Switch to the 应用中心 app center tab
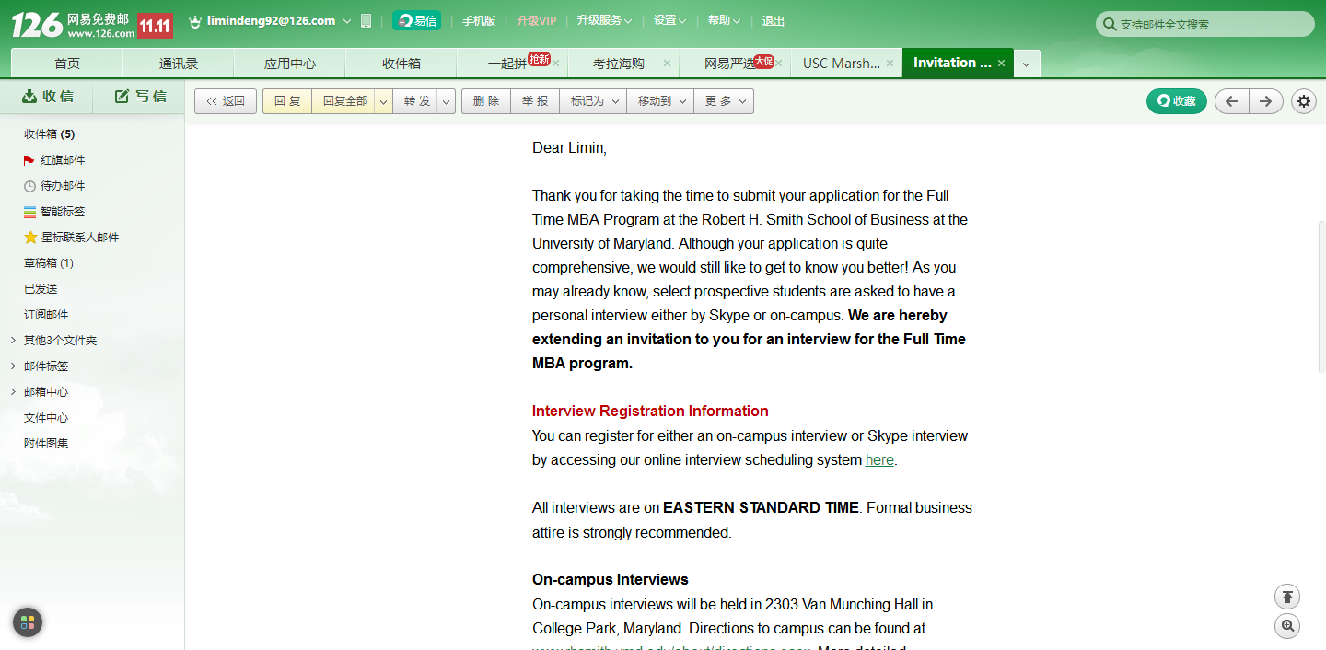Screen dimensions: 1326x650 click(x=290, y=64)
